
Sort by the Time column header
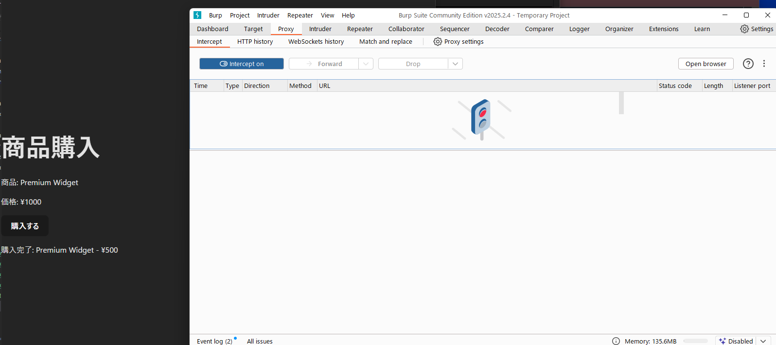[207, 86]
